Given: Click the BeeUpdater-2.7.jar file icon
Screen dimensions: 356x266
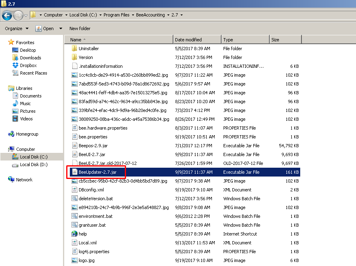Looking at the screenshot, I should [75, 172].
